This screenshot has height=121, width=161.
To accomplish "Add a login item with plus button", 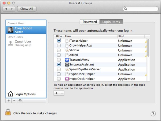I will (x=56, y=93).
